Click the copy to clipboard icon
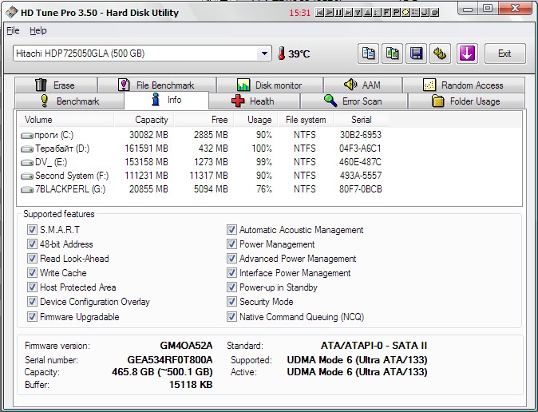Viewport: 538px width, 412px height. 368,53
